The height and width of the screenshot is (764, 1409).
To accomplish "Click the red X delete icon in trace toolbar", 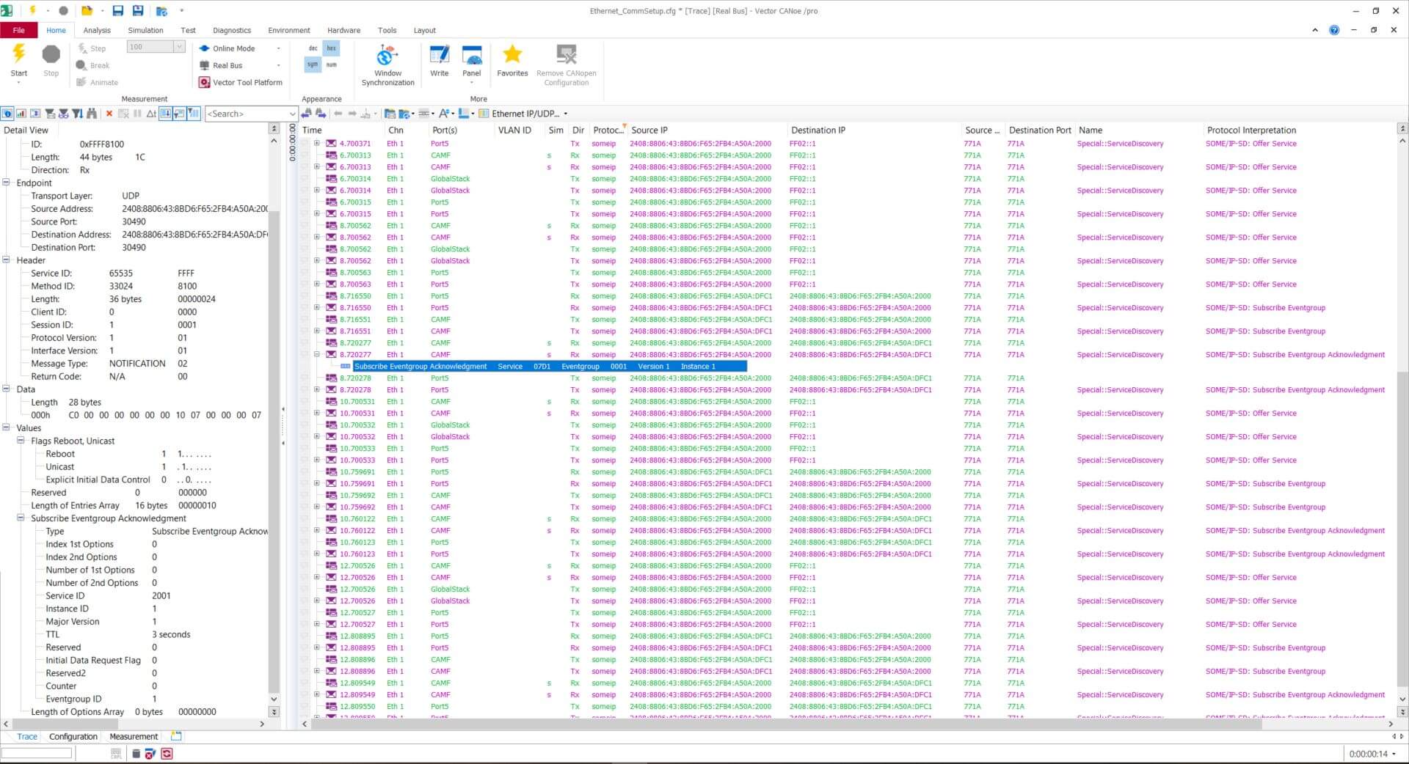I will click(109, 114).
